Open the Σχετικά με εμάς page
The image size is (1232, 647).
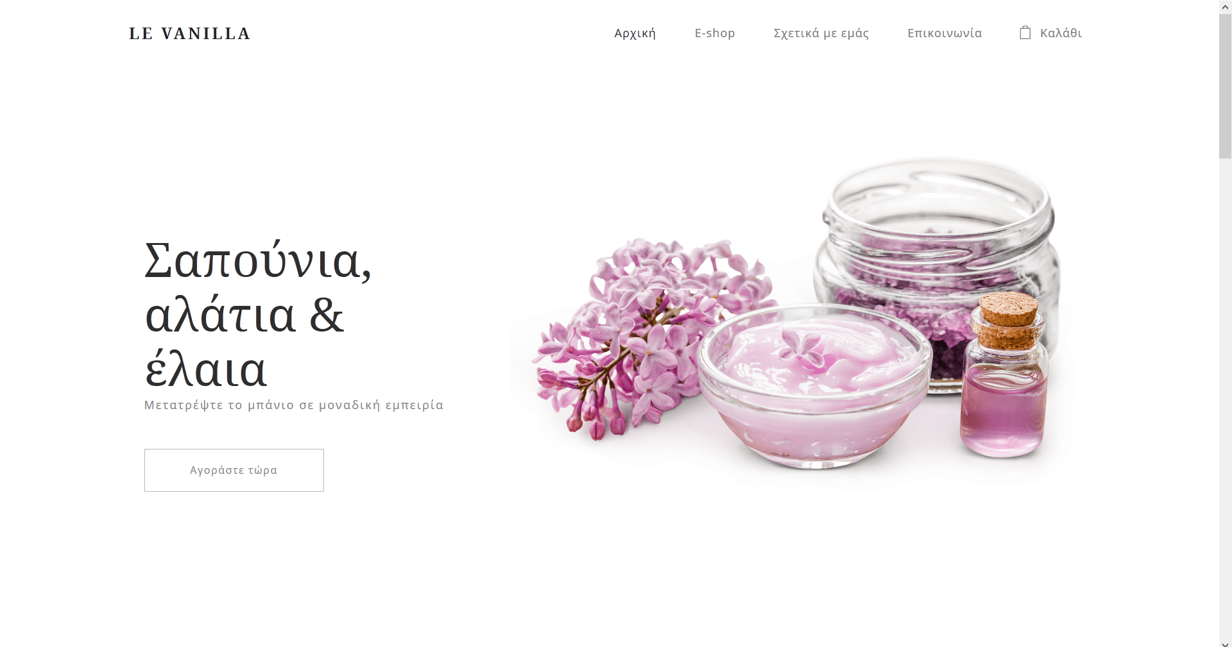click(x=821, y=33)
